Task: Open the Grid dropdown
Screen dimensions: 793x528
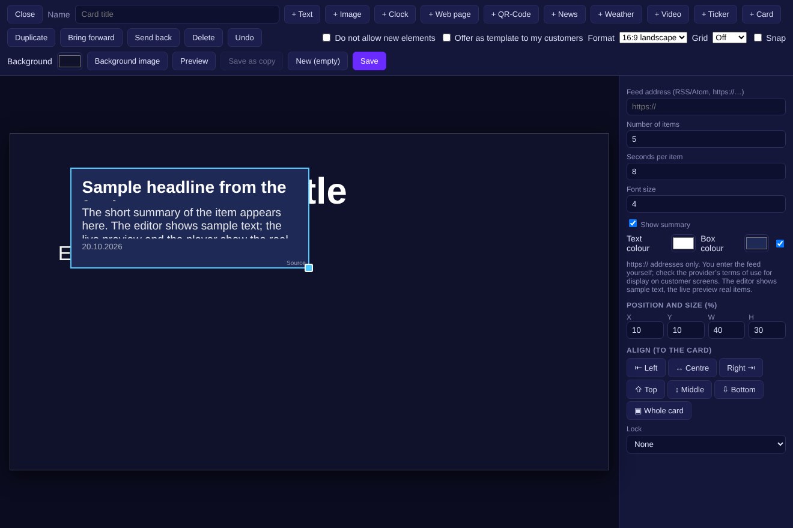Action: (729, 37)
